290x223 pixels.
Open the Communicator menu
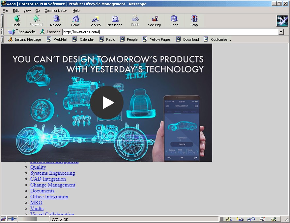pos(56,11)
